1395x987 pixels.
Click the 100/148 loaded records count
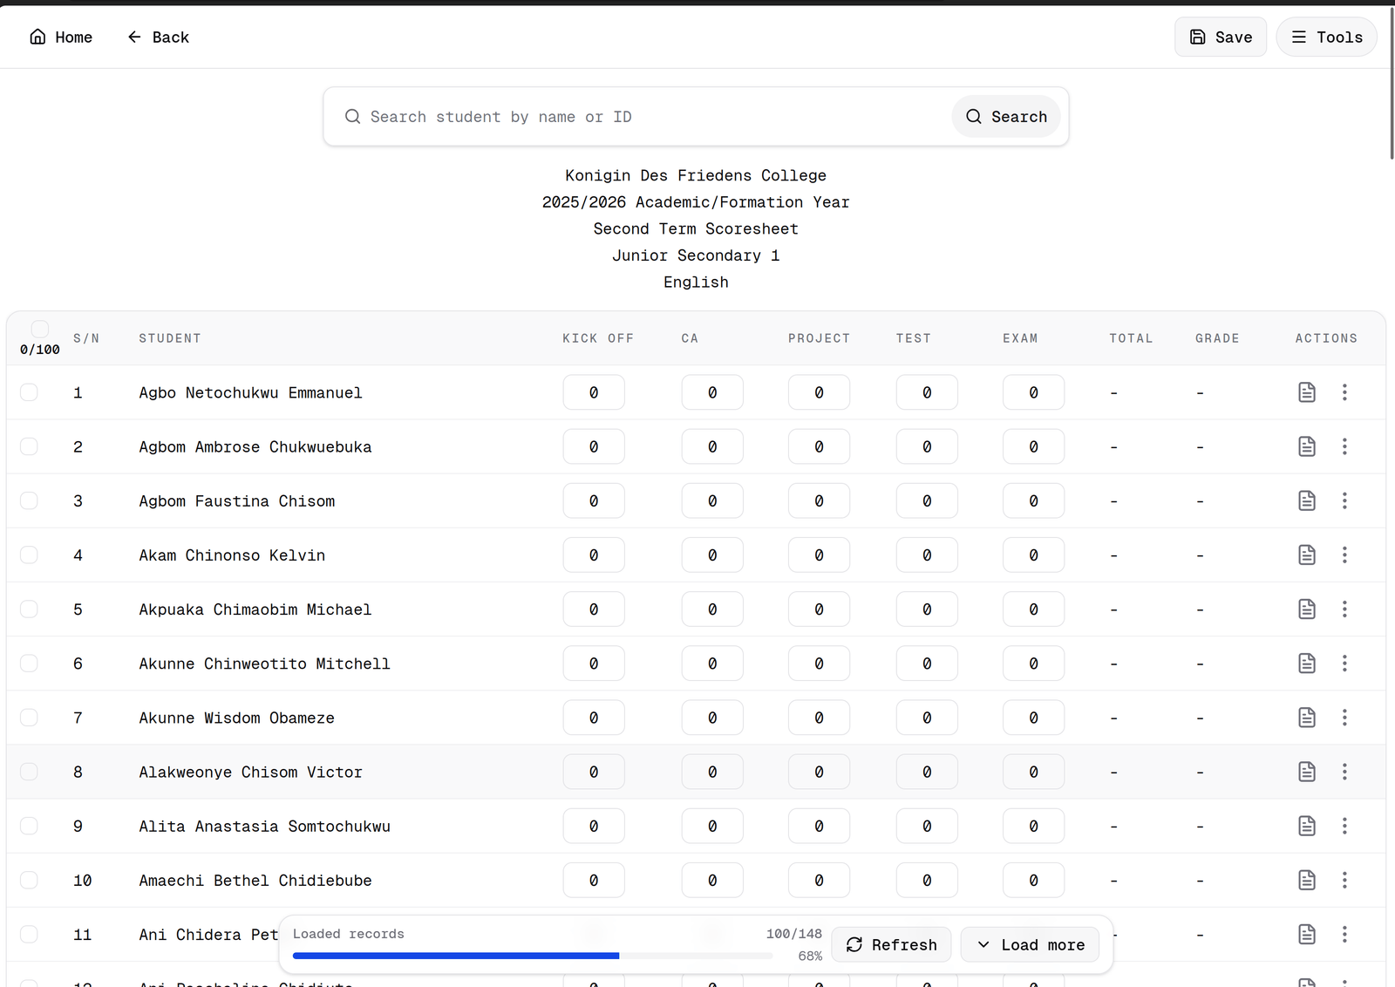click(x=793, y=934)
